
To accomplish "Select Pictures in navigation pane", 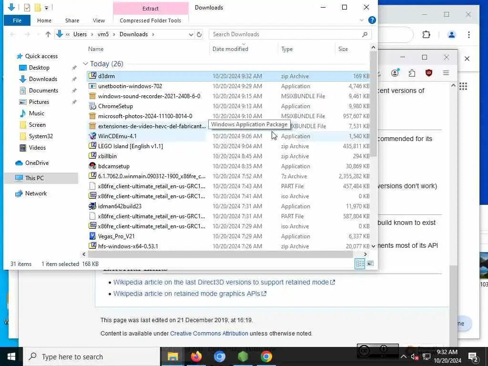I will [39, 102].
